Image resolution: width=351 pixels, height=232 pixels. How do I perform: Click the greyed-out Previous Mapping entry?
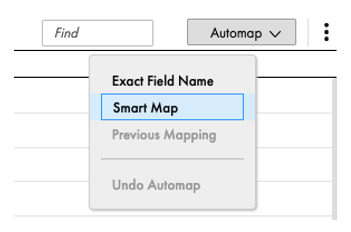(164, 135)
